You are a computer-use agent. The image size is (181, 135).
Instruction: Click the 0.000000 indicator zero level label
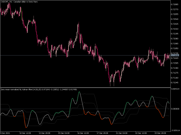175,109
